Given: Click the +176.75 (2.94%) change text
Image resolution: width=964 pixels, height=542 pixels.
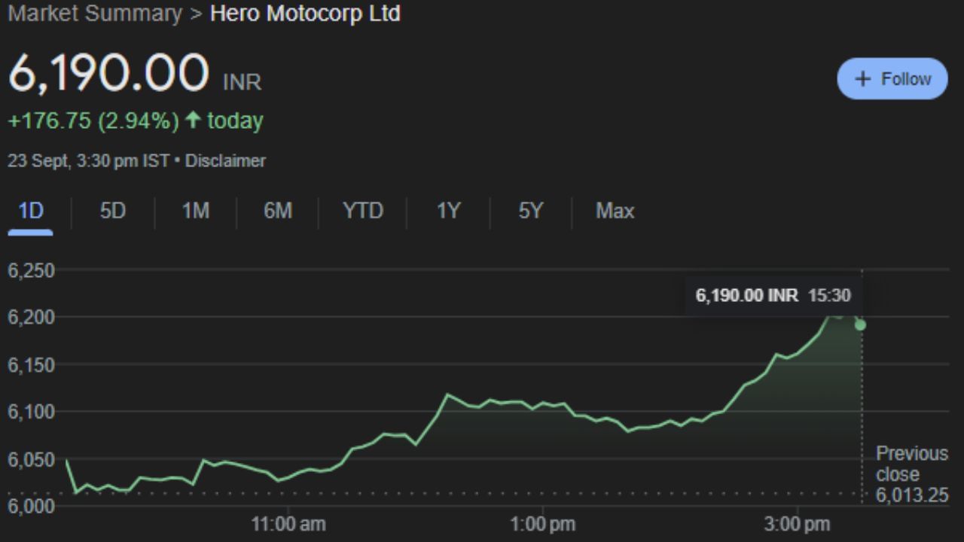Looking at the screenshot, I should [93, 121].
